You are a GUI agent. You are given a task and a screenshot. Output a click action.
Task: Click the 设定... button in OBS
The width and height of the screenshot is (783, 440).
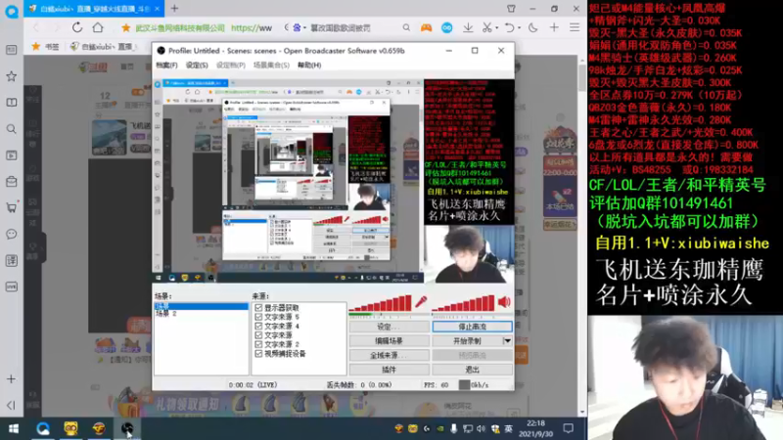pos(389,327)
